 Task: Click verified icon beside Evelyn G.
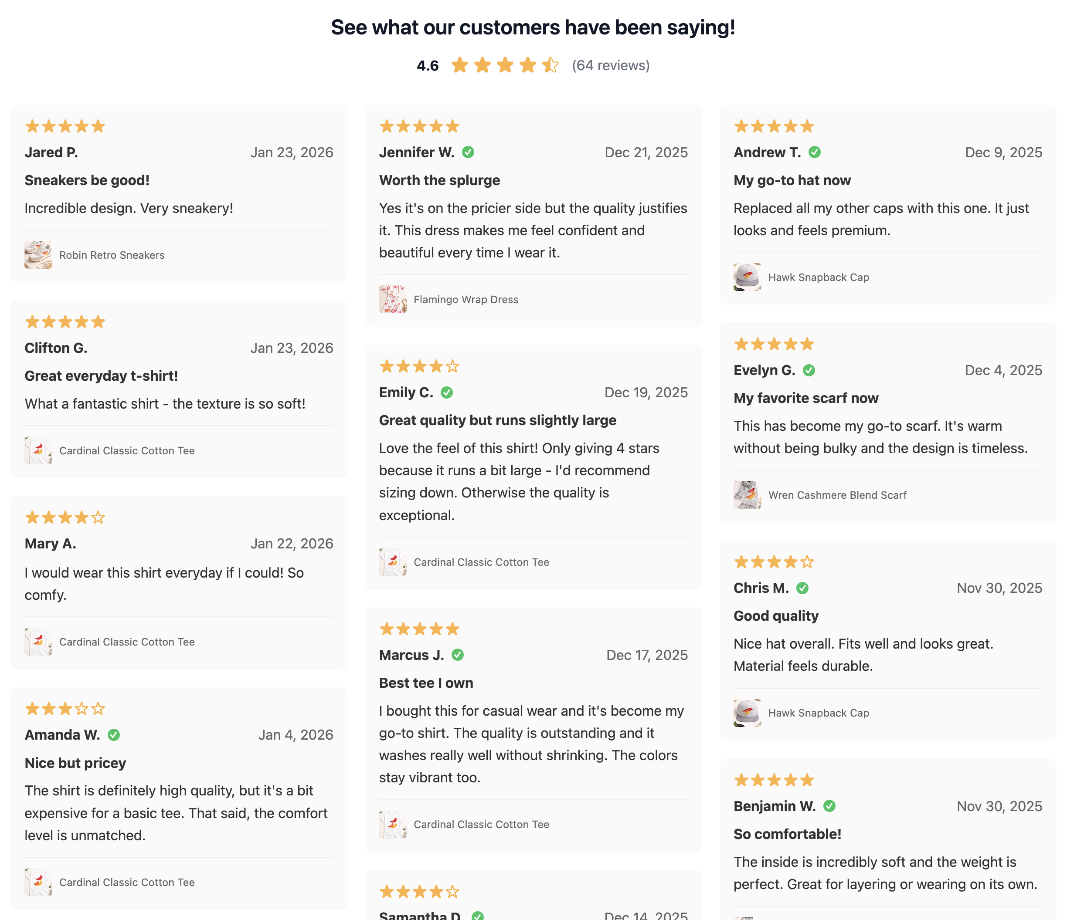click(809, 370)
